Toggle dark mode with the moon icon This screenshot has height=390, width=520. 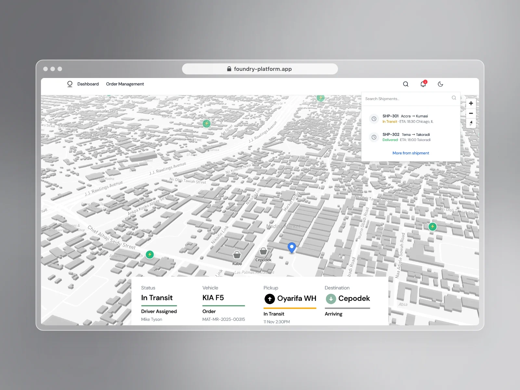440,84
